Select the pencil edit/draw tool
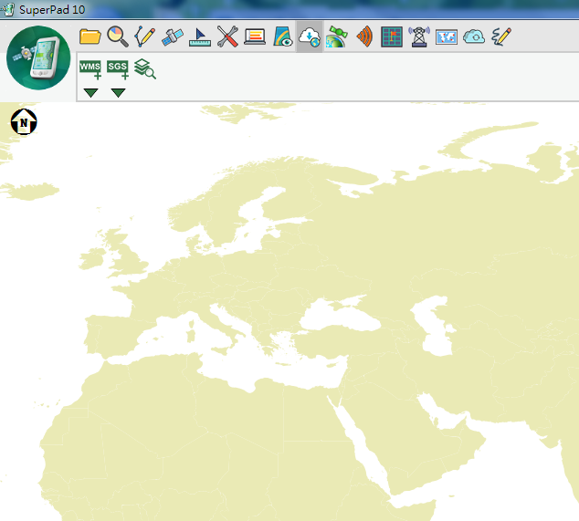The image size is (579, 521). point(144,36)
